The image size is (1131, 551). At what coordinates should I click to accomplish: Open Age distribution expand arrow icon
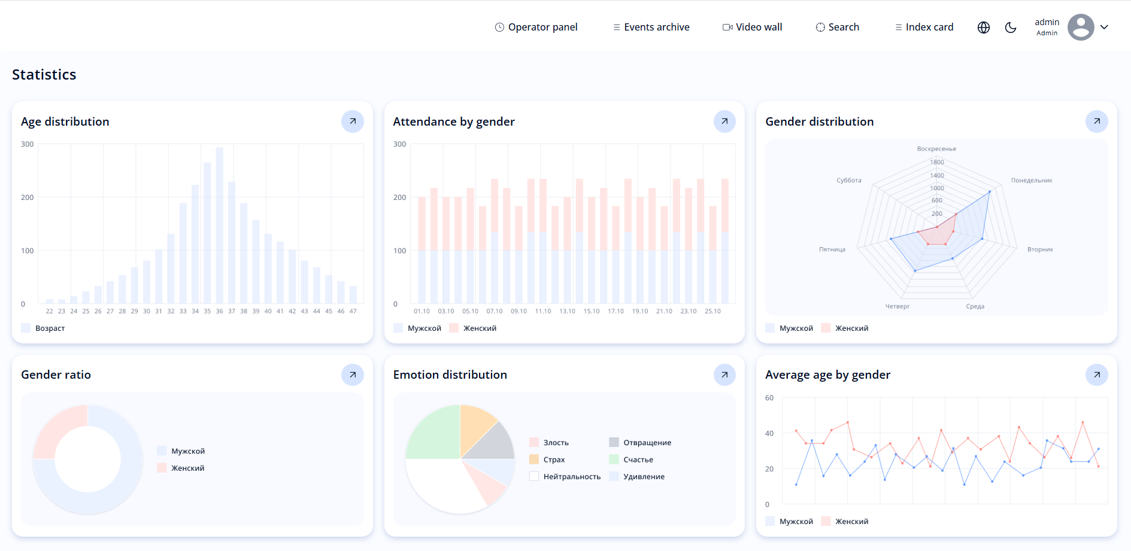click(353, 121)
